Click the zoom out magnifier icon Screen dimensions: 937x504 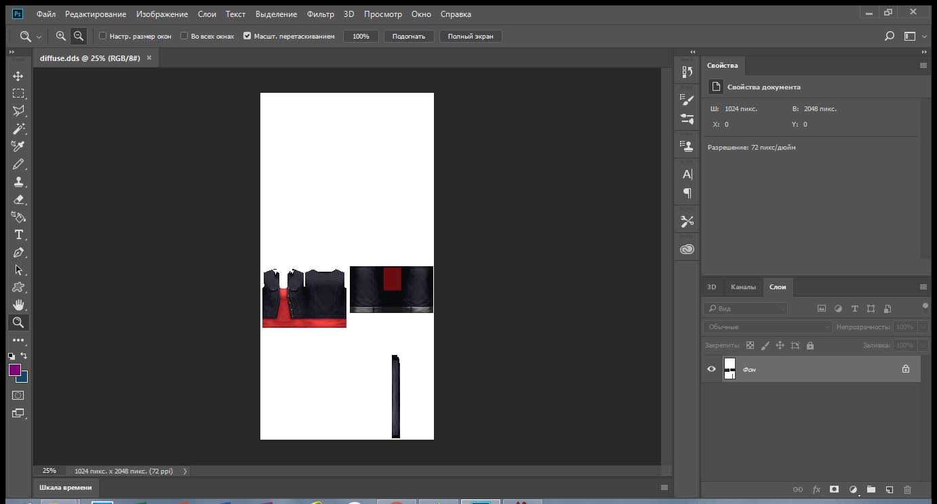(x=79, y=36)
